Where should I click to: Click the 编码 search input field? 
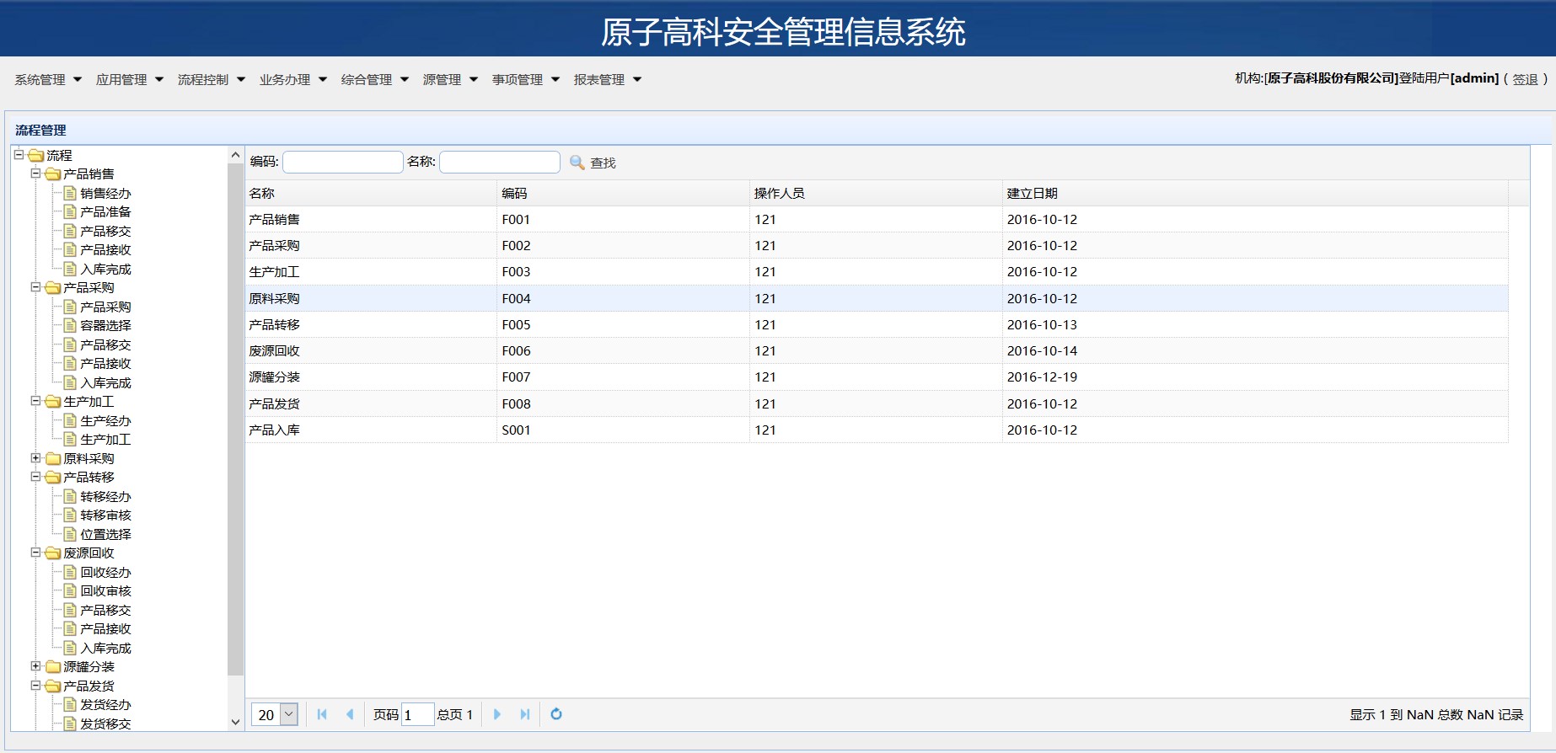tap(342, 162)
